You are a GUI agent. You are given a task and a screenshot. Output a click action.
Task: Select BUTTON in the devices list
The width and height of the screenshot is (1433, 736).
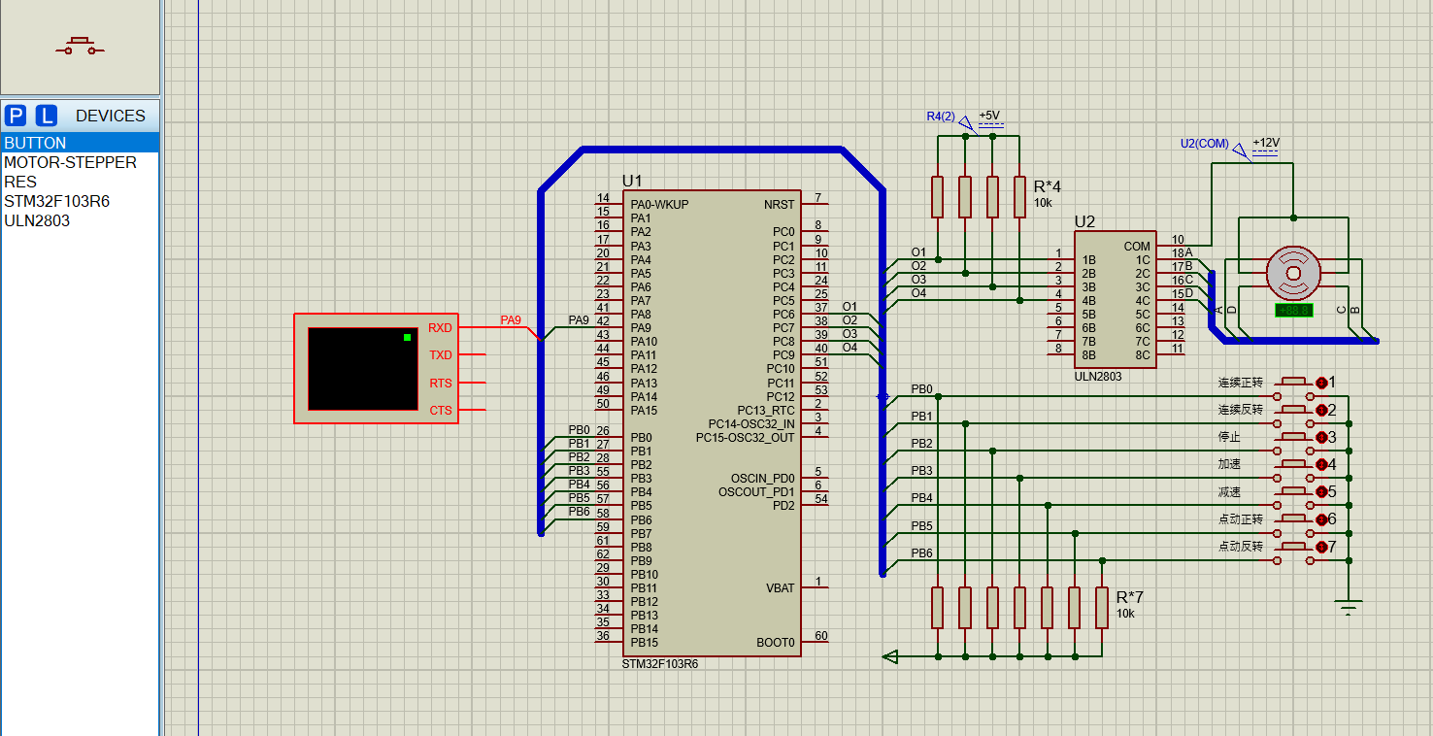(x=80, y=143)
